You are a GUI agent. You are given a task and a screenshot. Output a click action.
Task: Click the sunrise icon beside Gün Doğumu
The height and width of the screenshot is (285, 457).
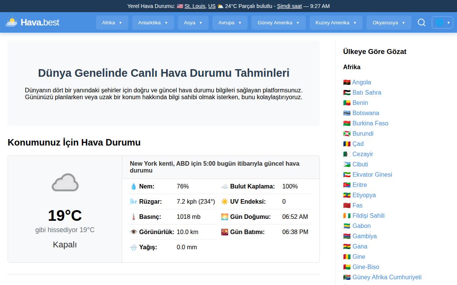(225, 217)
